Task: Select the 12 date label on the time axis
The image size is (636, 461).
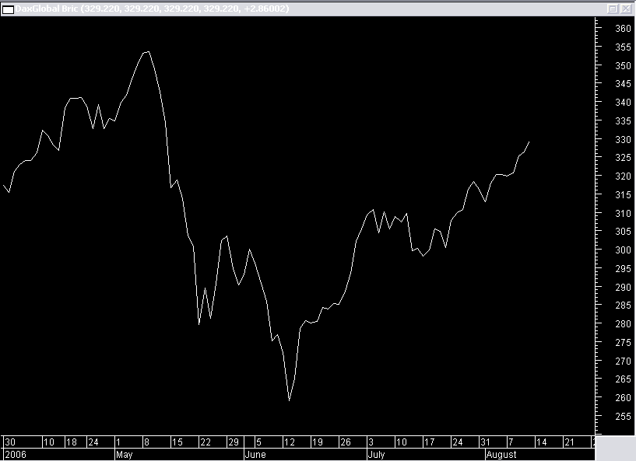Action: (290, 442)
